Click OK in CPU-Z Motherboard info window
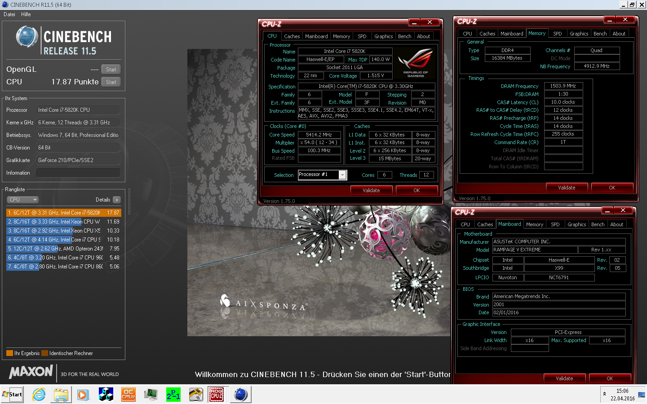The height and width of the screenshot is (404, 647). coord(610,378)
